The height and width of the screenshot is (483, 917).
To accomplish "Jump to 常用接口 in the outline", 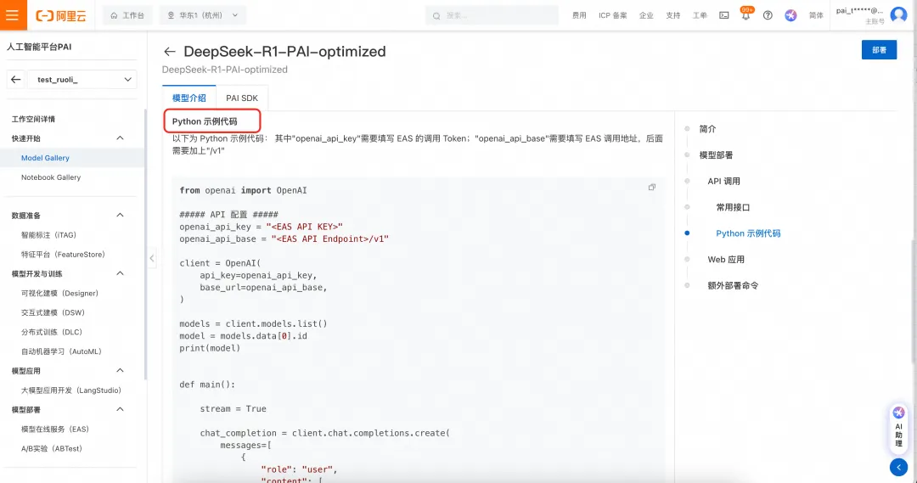I will (x=733, y=207).
